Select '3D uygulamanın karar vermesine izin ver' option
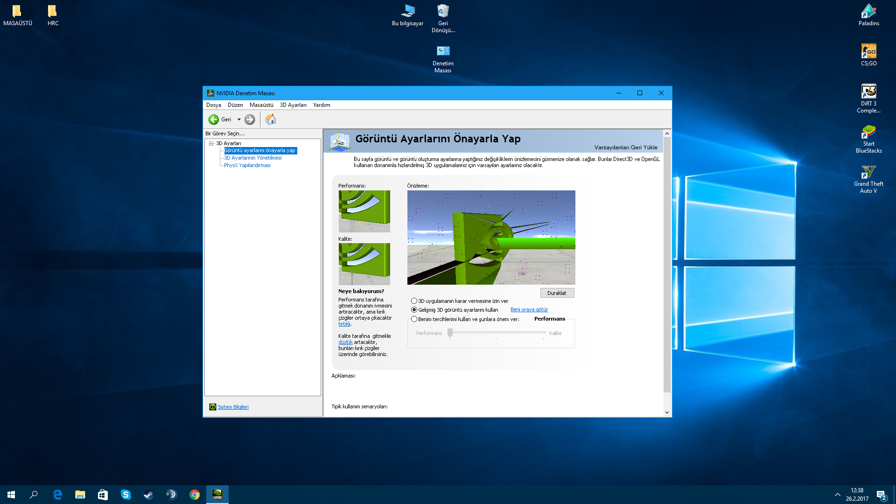Screen dimensions: 896x504 414,301
